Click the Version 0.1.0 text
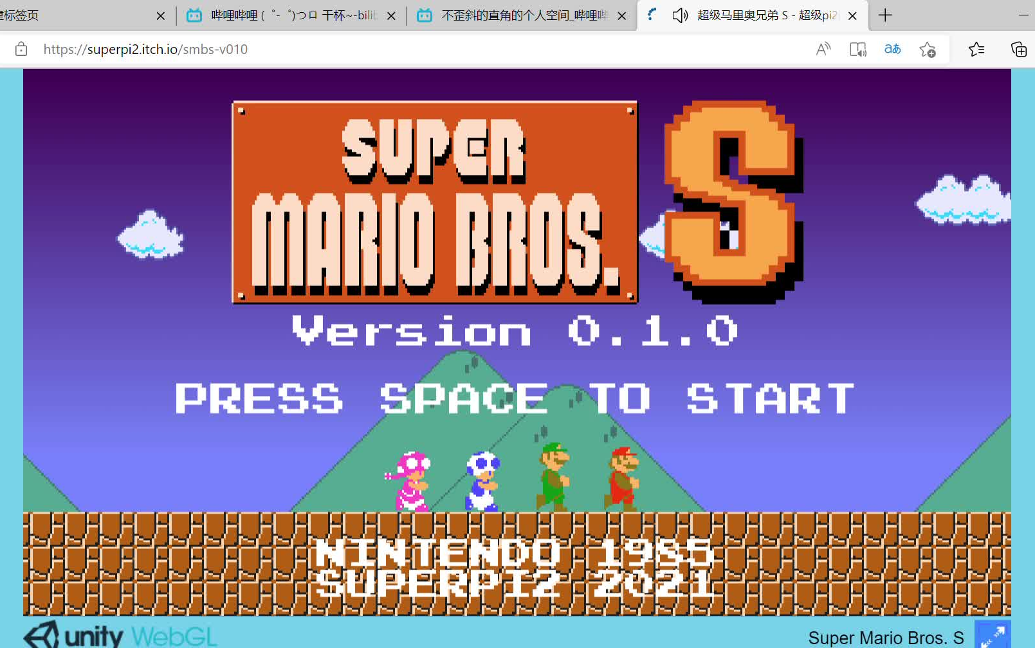The height and width of the screenshot is (648, 1035). [x=515, y=331]
